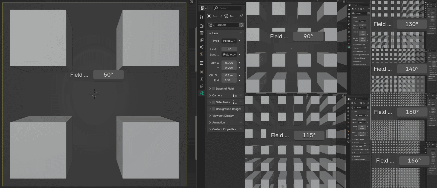Image resolution: width=437 pixels, height=188 pixels.
Task: Click the Field of View 50° slider
Action: (229, 49)
